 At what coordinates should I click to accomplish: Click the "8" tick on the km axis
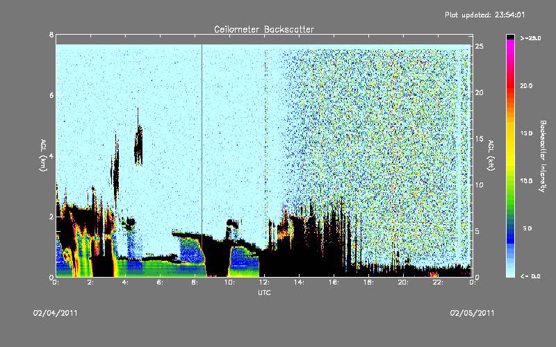coord(51,35)
